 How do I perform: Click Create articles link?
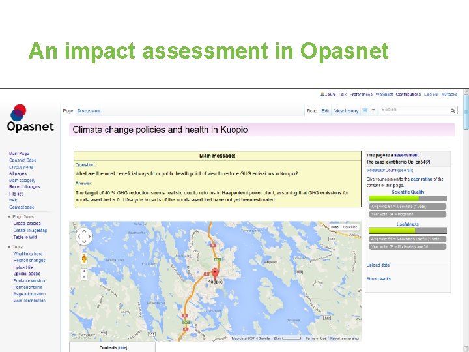click(x=27, y=224)
